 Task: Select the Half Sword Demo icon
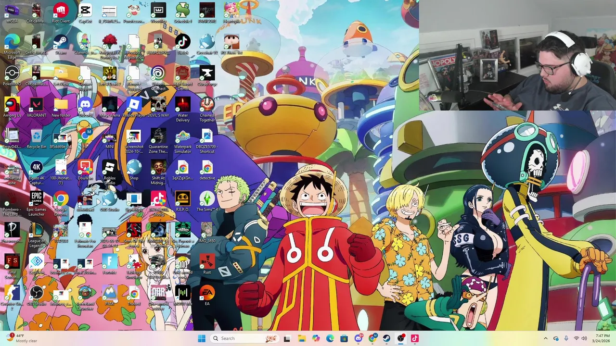(x=182, y=78)
